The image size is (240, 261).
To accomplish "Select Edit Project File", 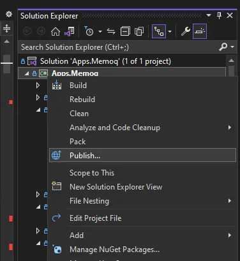I will (x=142, y=218).
